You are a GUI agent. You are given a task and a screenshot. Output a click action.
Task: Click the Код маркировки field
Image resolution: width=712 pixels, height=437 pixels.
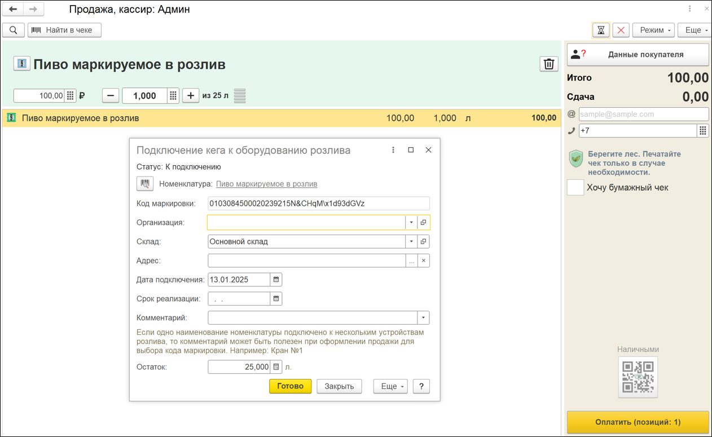[319, 204]
